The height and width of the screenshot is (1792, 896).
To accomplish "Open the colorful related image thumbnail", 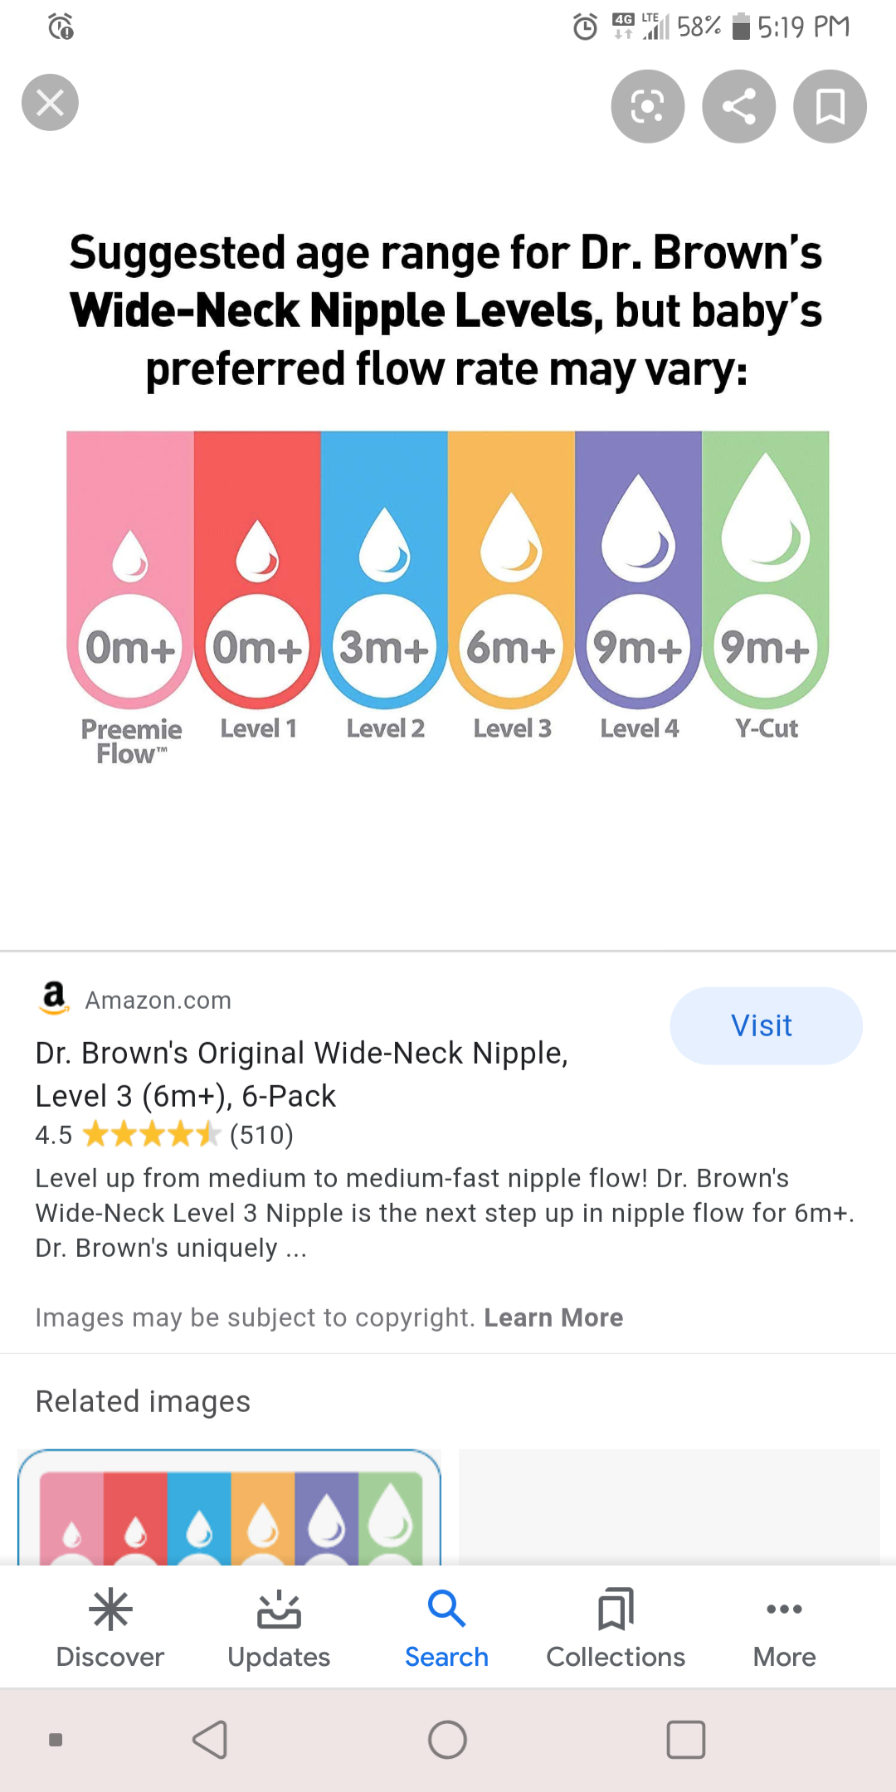I will point(229,1507).
